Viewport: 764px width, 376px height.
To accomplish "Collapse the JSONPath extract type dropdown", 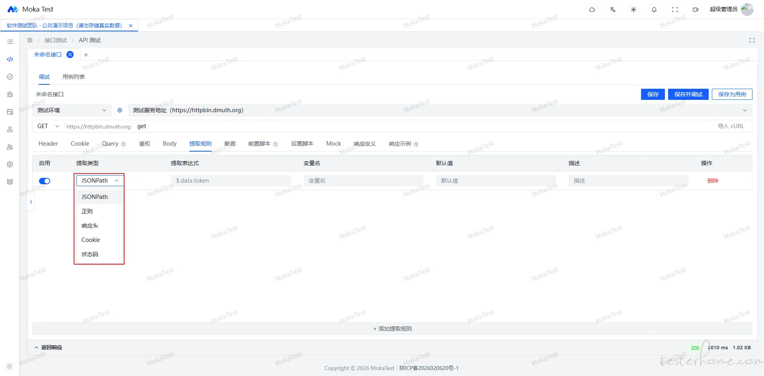I will point(100,181).
